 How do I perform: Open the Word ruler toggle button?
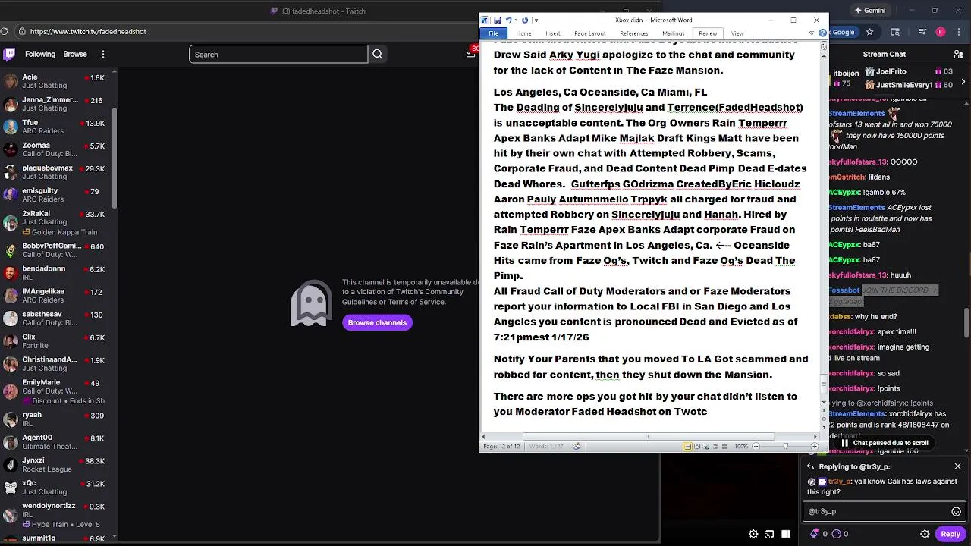coord(824,47)
